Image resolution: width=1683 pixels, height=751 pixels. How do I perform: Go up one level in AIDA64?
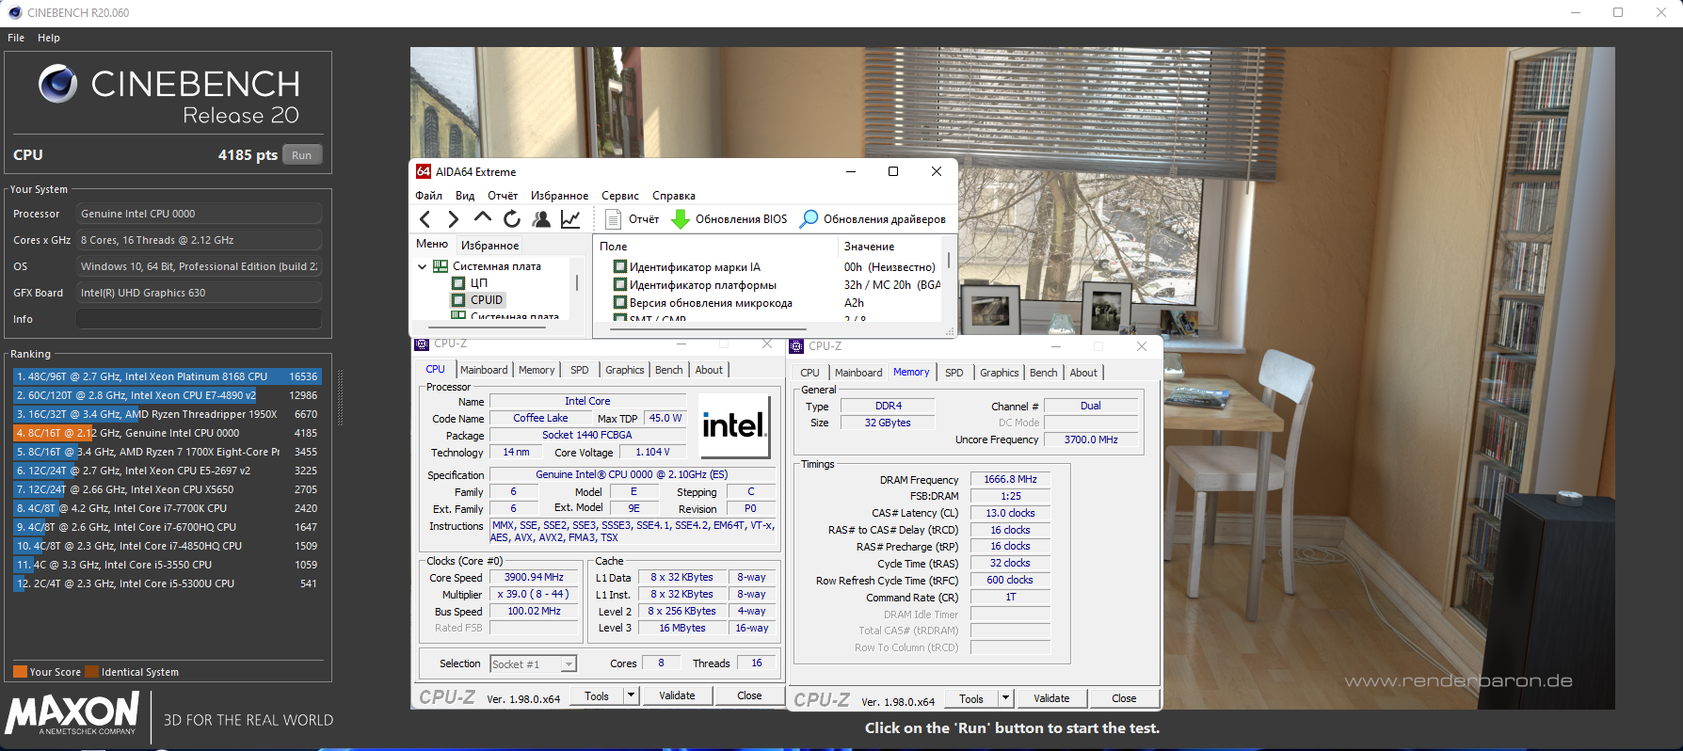click(x=482, y=218)
